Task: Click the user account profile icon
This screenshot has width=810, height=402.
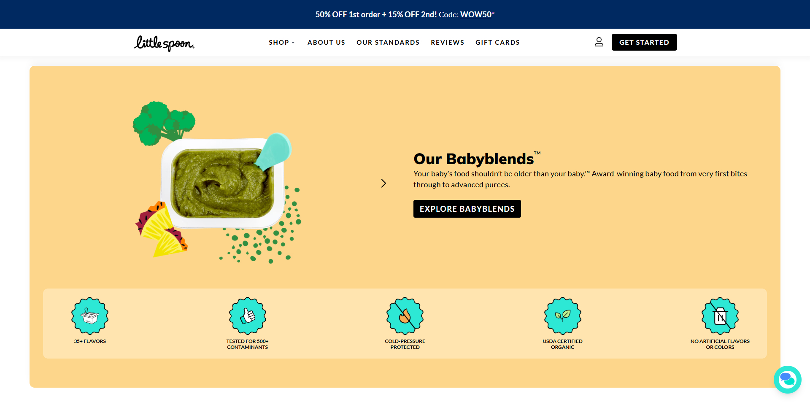Action: [599, 42]
